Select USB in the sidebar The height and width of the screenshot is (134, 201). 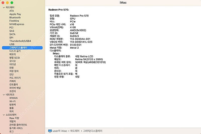coord(12,44)
